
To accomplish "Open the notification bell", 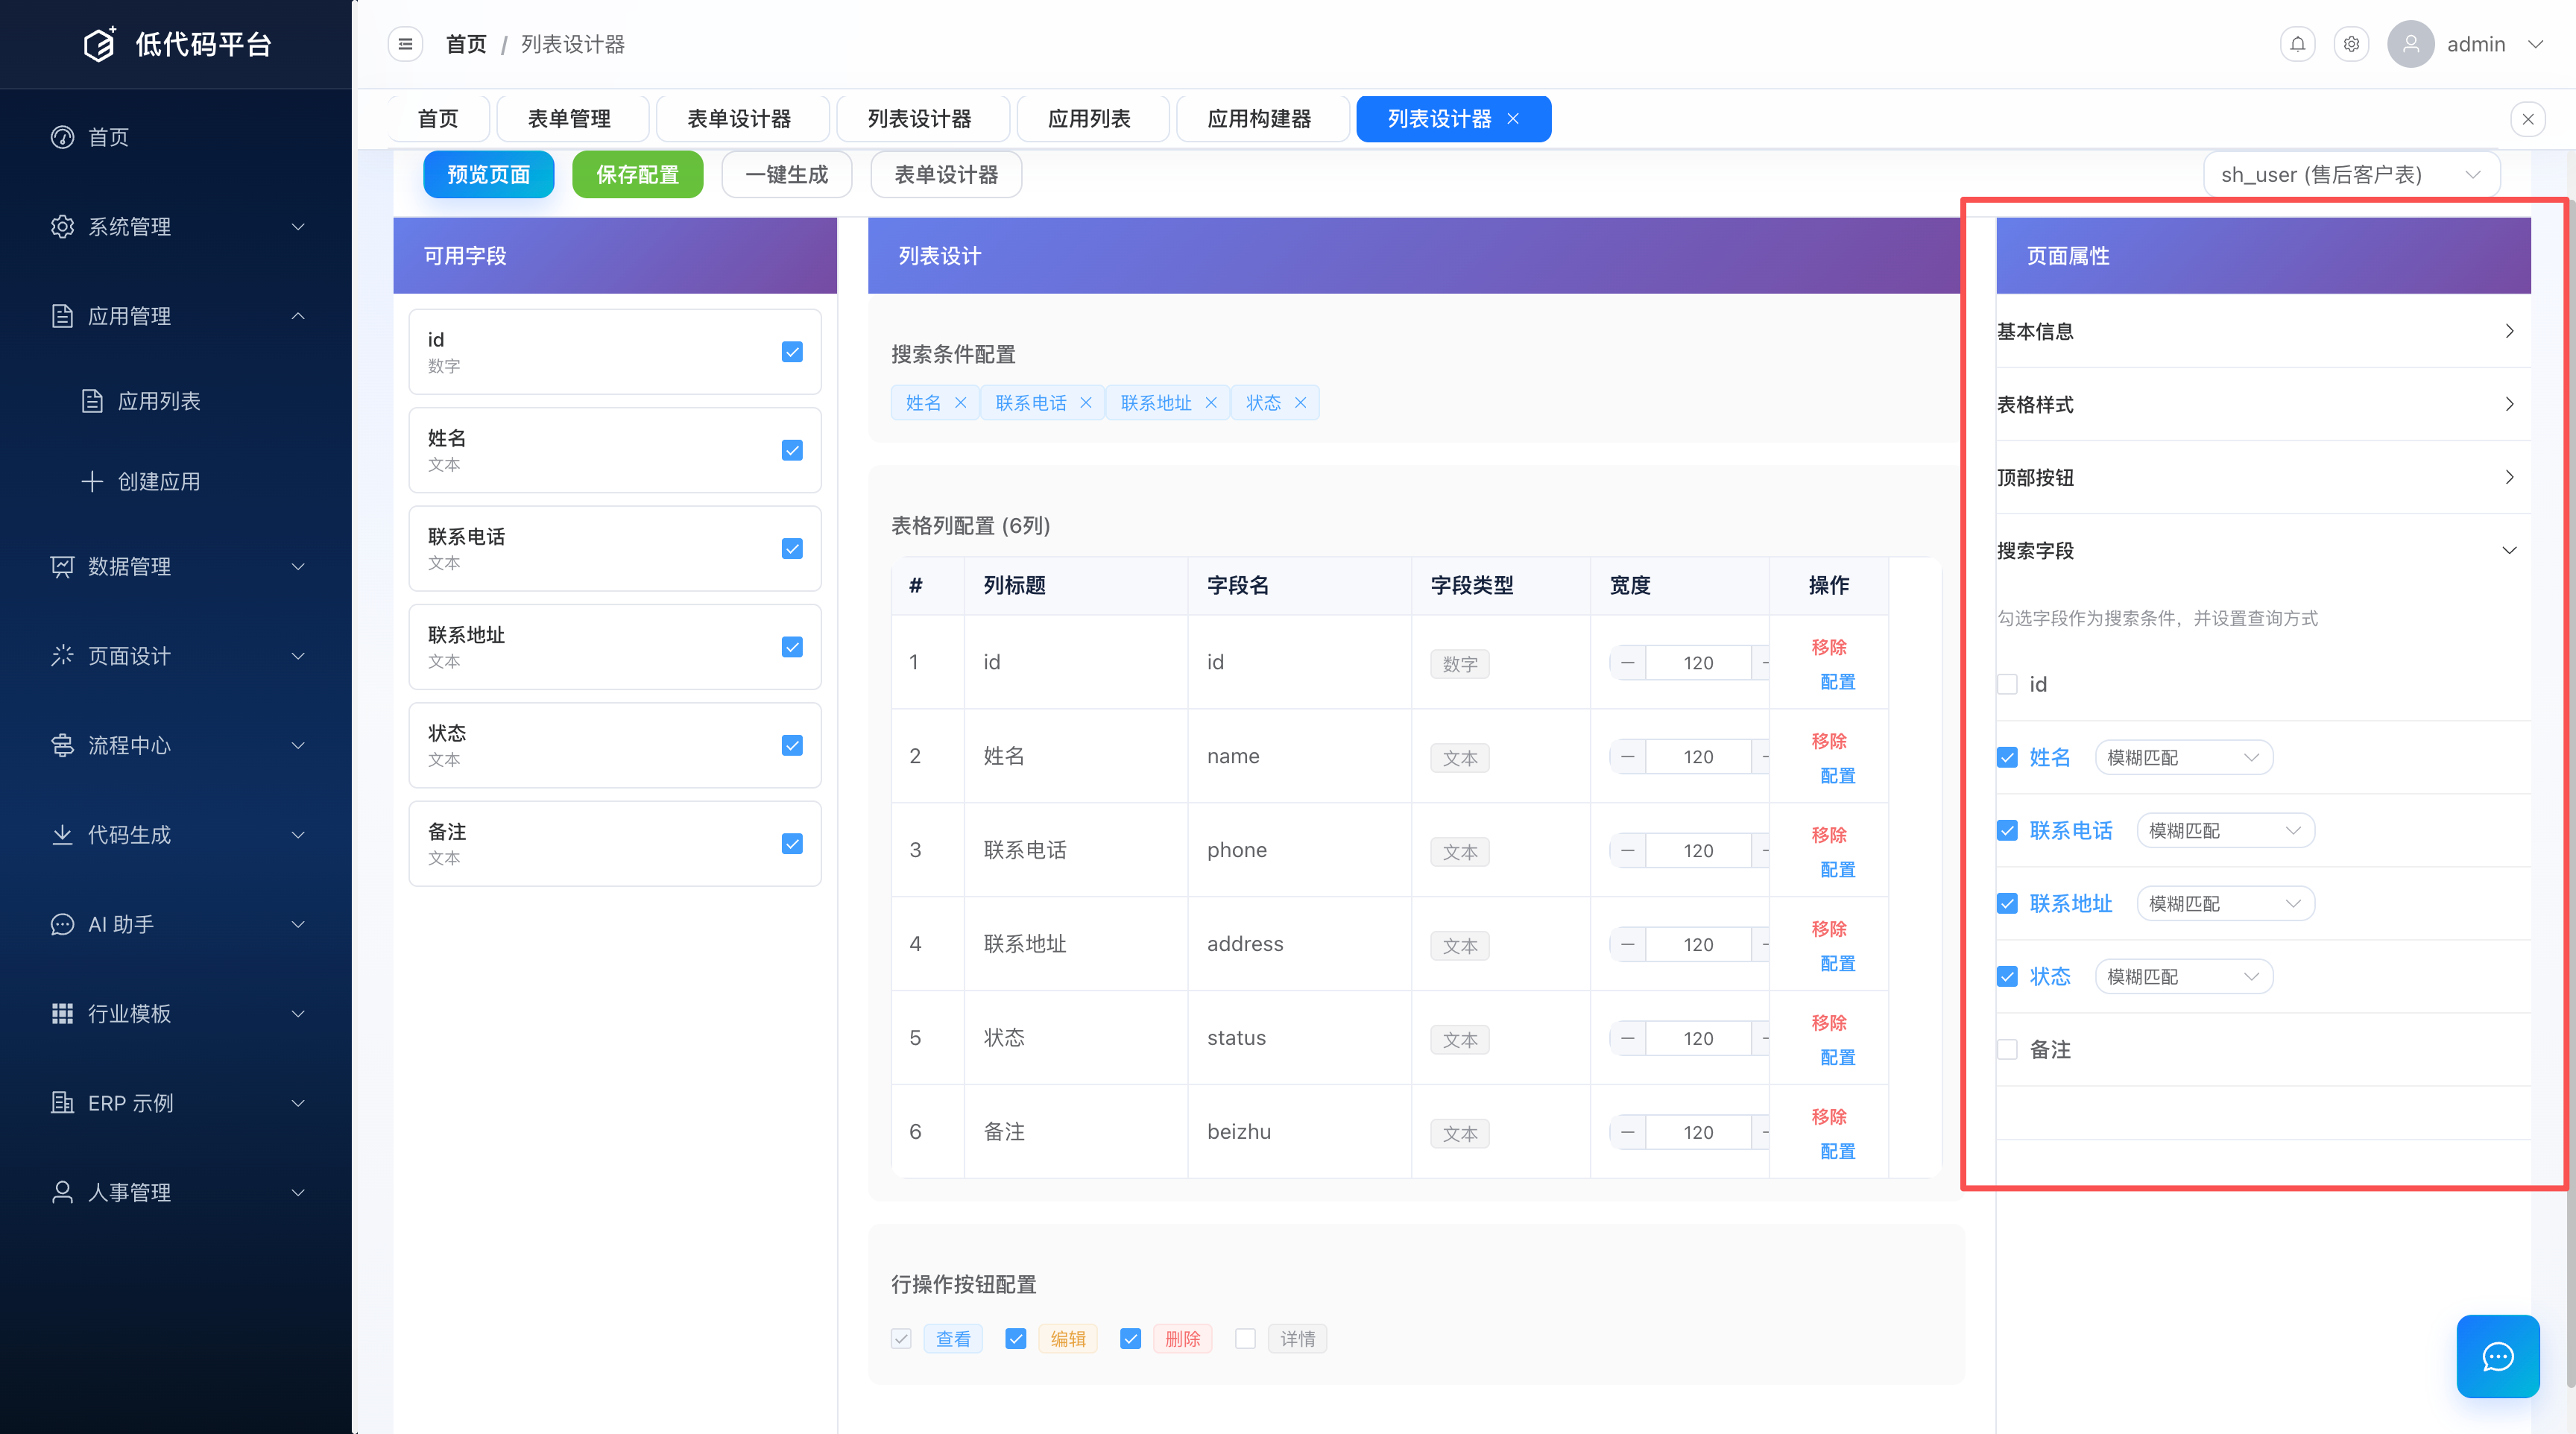I will (x=2298, y=44).
